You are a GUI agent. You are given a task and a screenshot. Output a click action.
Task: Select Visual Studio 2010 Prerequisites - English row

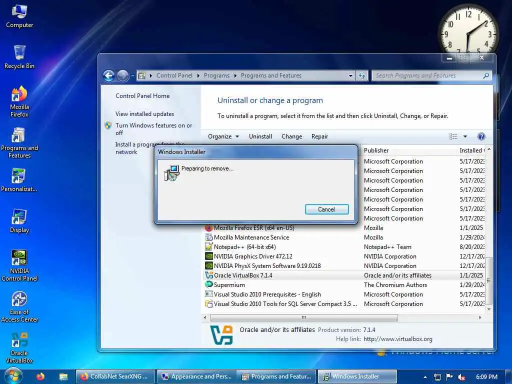point(344,294)
